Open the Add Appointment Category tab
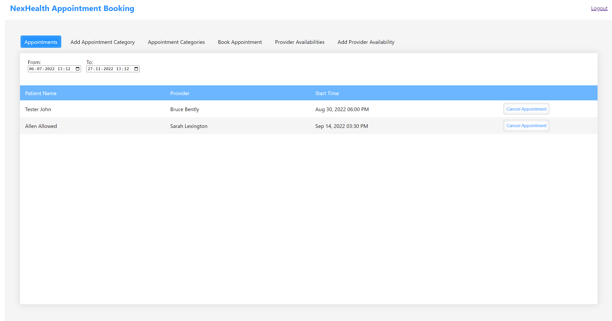Image resolution: width=612 pixels, height=321 pixels. pos(103,42)
